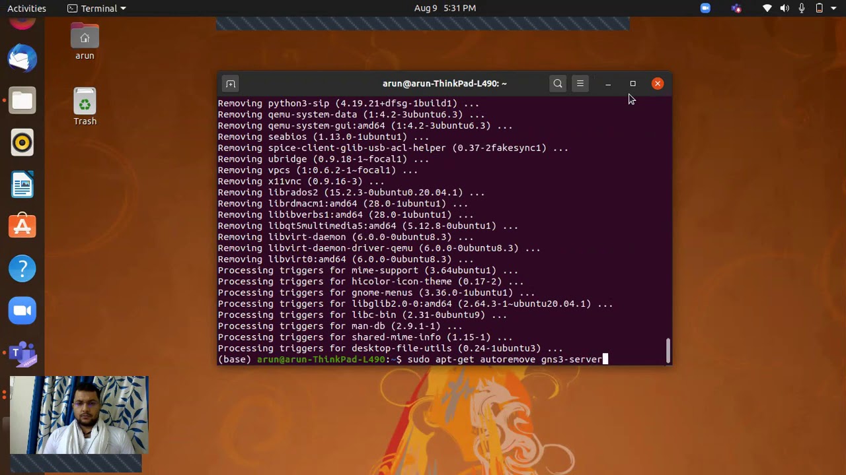Click 'Processing triggers for libc-bin' line
This screenshot has height=475, width=846.
(363, 315)
